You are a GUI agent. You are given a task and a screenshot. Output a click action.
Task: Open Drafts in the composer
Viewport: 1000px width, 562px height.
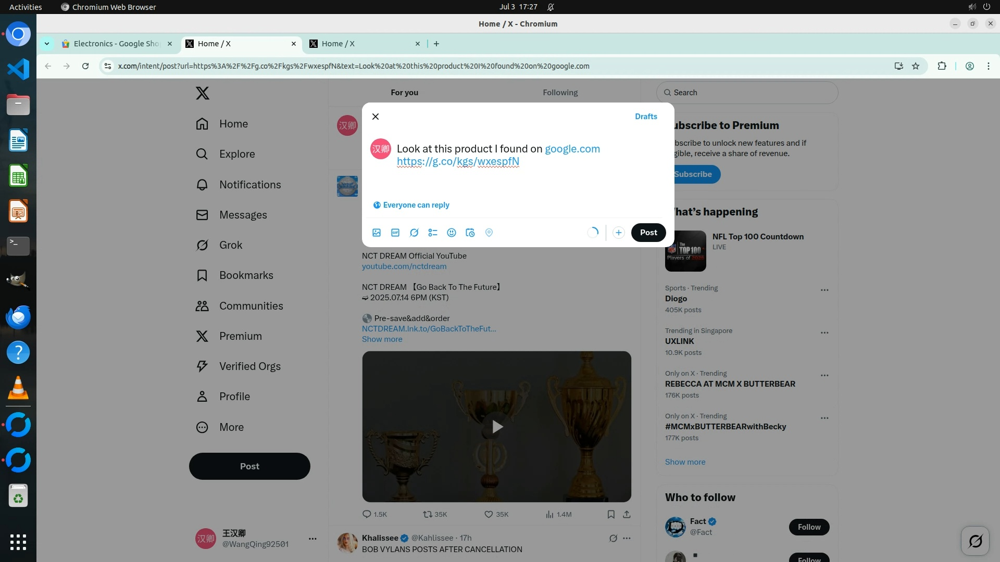646,117
